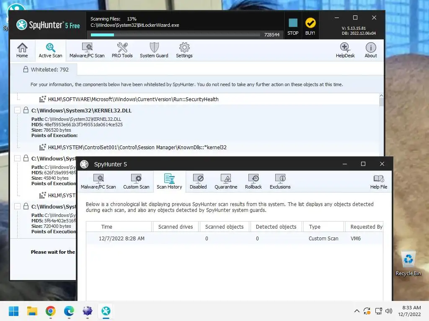
Task: Click the Size: 786520 bytes line
Action: tap(51, 130)
